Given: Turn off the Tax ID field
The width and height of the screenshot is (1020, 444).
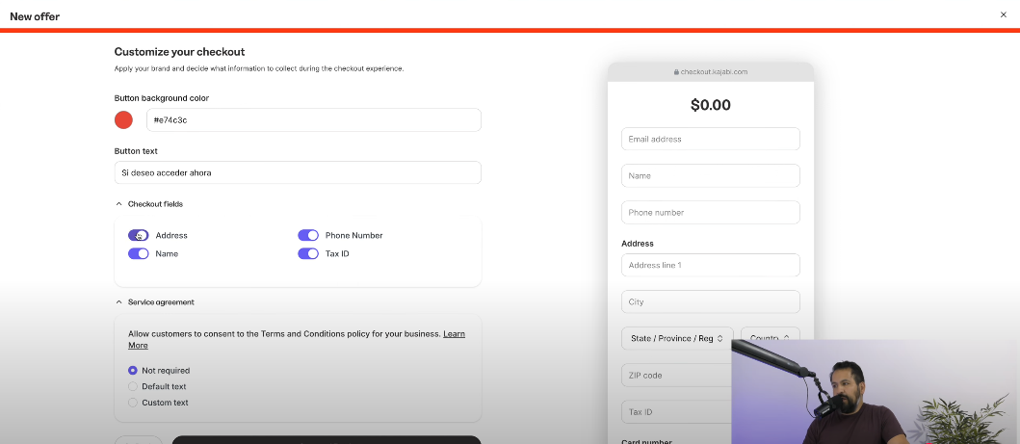Looking at the screenshot, I should pyautogui.click(x=308, y=253).
